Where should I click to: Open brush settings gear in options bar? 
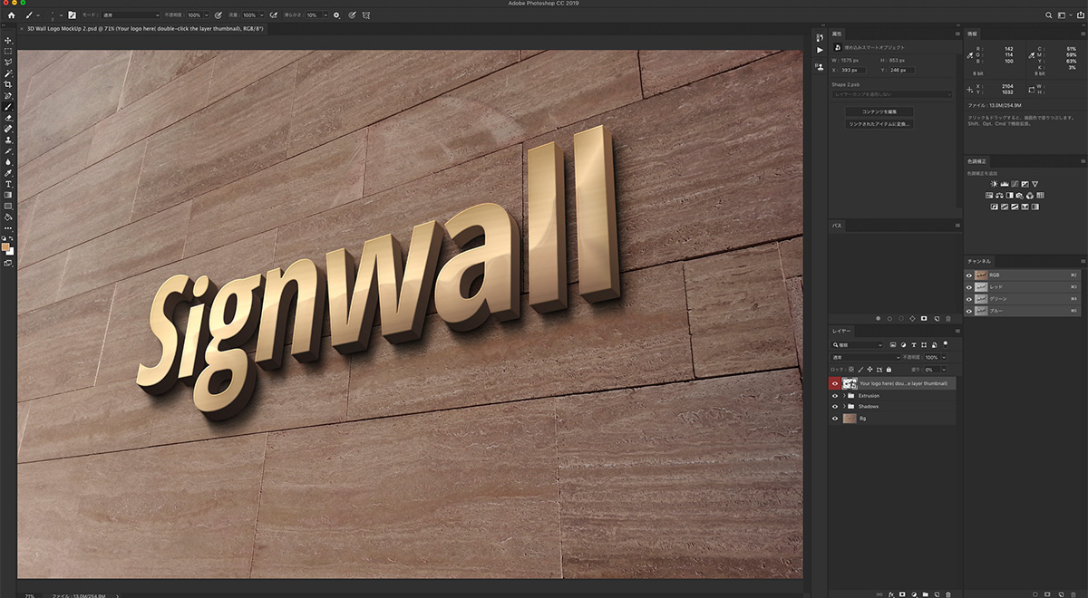pyautogui.click(x=336, y=14)
